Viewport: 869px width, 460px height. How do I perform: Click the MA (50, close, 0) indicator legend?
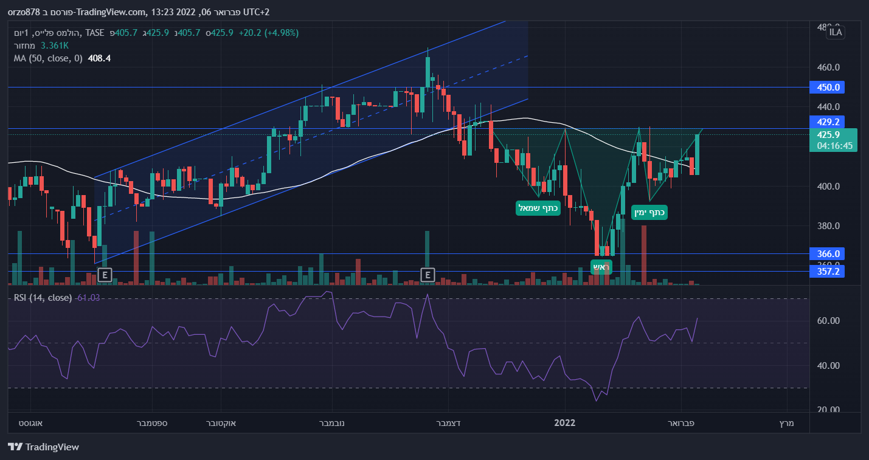48,58
